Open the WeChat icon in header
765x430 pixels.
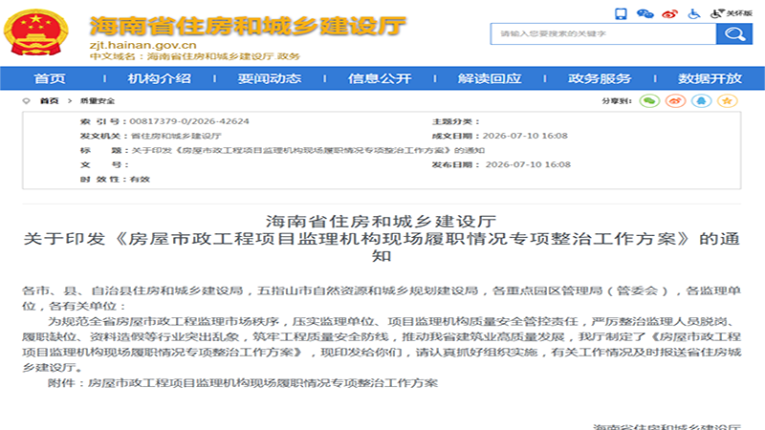tap(645, 13)
